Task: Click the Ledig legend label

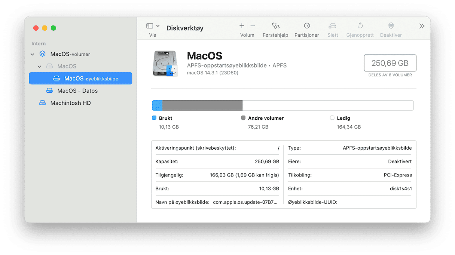Action: coord(343,118)
